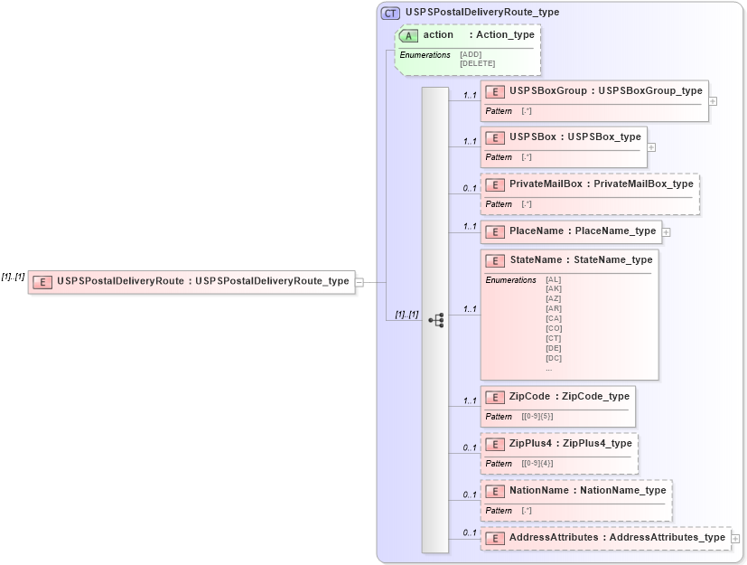This screenshot has height=565, width=747.
Task: Select the E icon of ZipCode element
Action: click(x=495, y=397)
